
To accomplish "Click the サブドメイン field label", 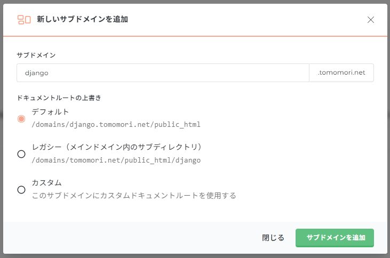I will 36,55.
